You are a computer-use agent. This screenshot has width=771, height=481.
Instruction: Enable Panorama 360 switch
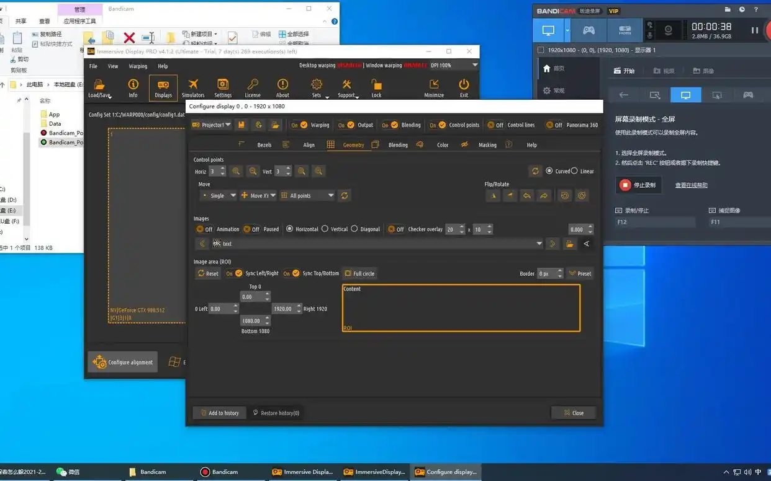coord(554,125)
